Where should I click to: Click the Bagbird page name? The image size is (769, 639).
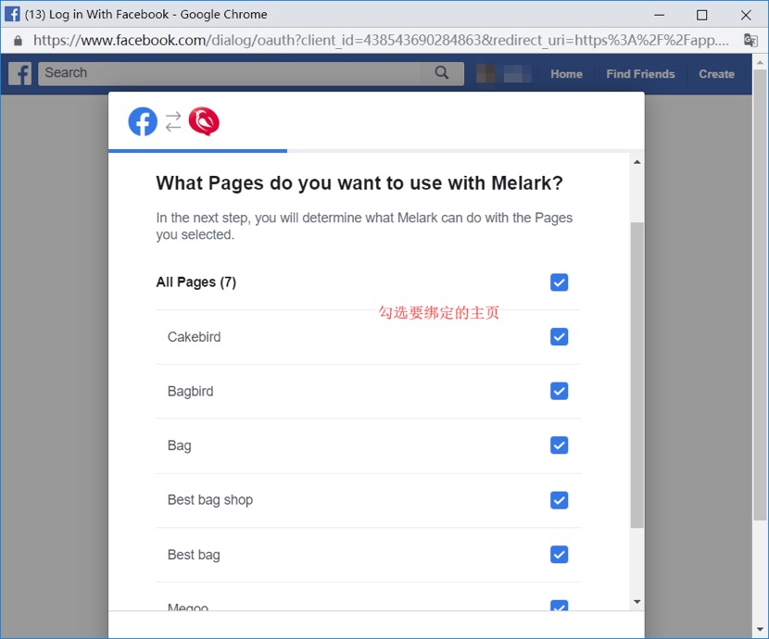pyautogui.click(x=191, y=392)
